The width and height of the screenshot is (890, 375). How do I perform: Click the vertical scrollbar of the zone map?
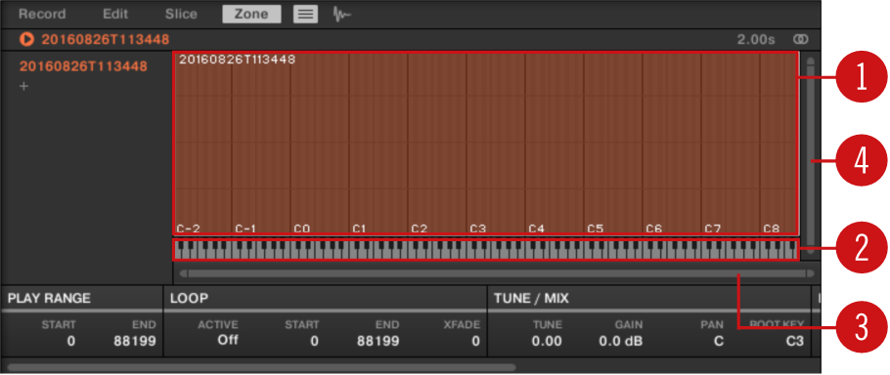coord(811,150)
